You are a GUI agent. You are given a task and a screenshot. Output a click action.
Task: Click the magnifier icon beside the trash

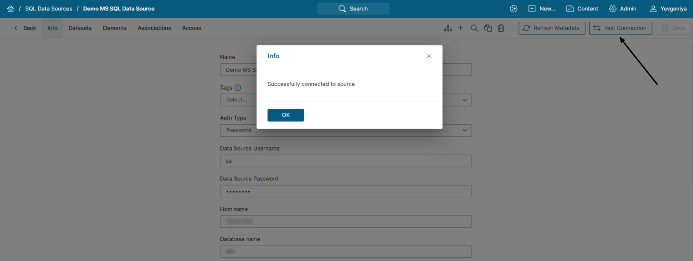click(x=474, y=28)
